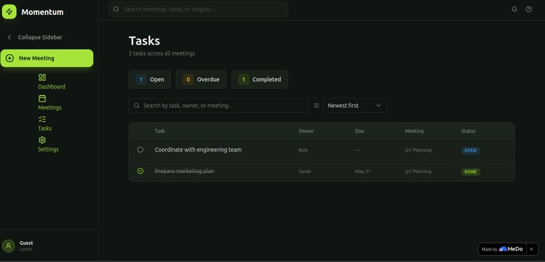Click the Dashboard grid icon

42,78
